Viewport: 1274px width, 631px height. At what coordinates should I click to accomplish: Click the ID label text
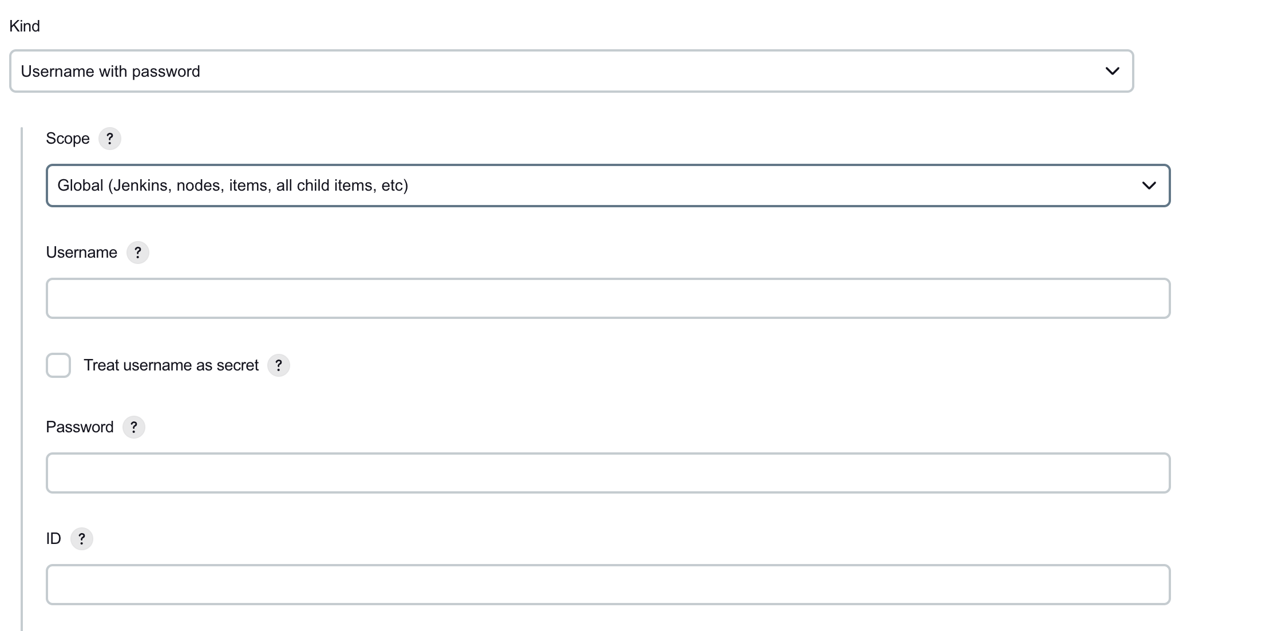coord(53,539)
